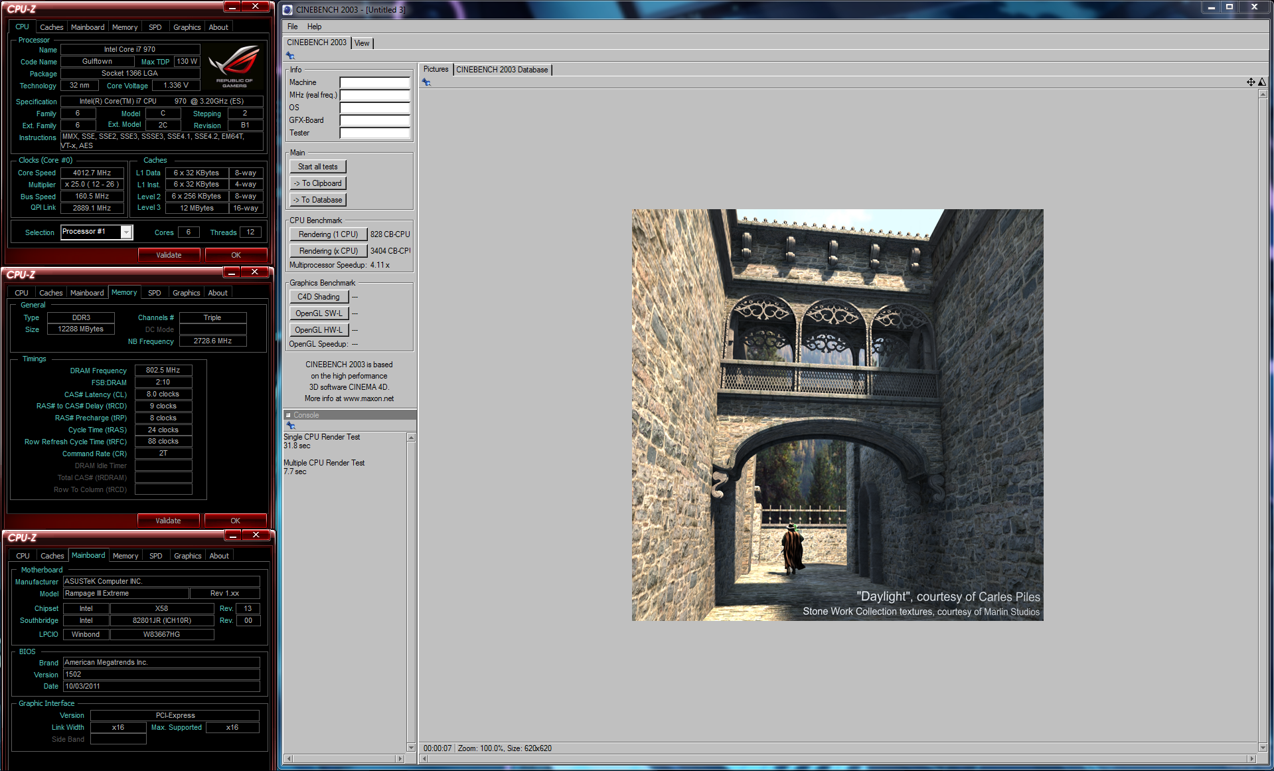
Task: Open the Graphics tab in the top CPU-Z window
Action: (187, 27)
